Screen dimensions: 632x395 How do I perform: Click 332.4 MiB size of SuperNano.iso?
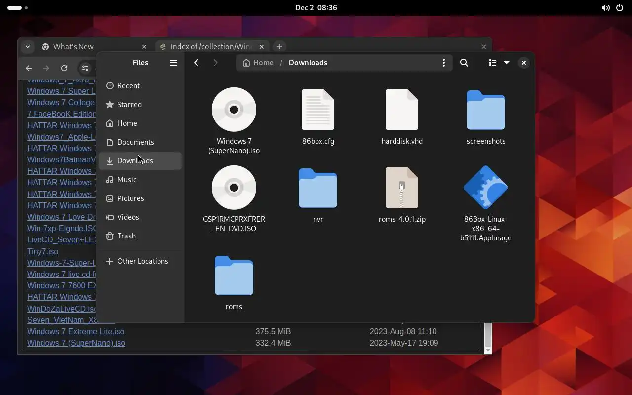[x=273, y=343]
